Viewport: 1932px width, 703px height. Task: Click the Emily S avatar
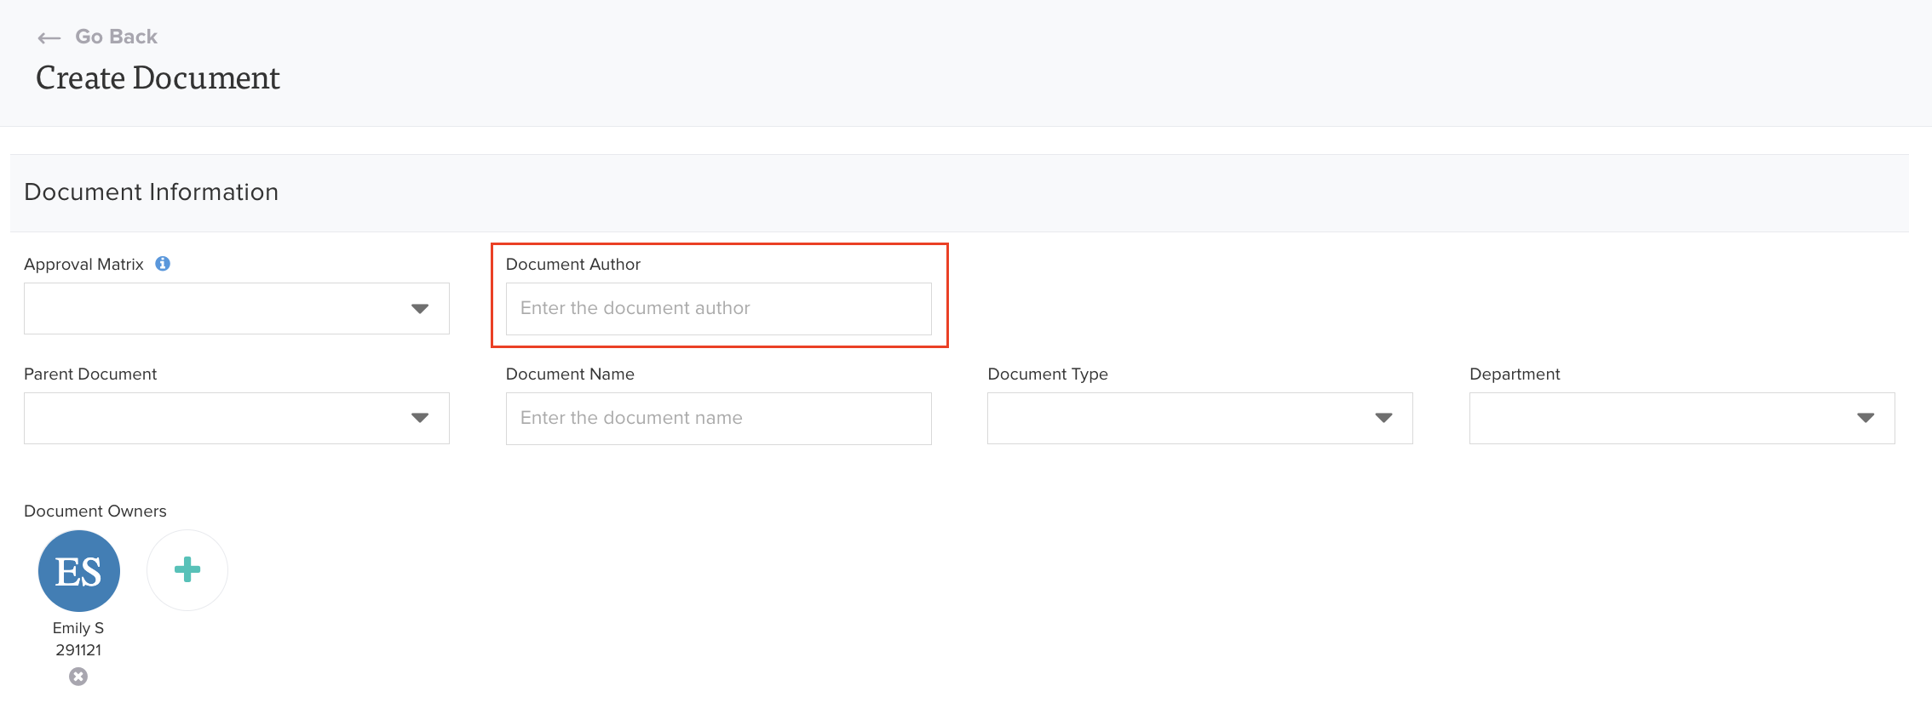coord(79,571)
